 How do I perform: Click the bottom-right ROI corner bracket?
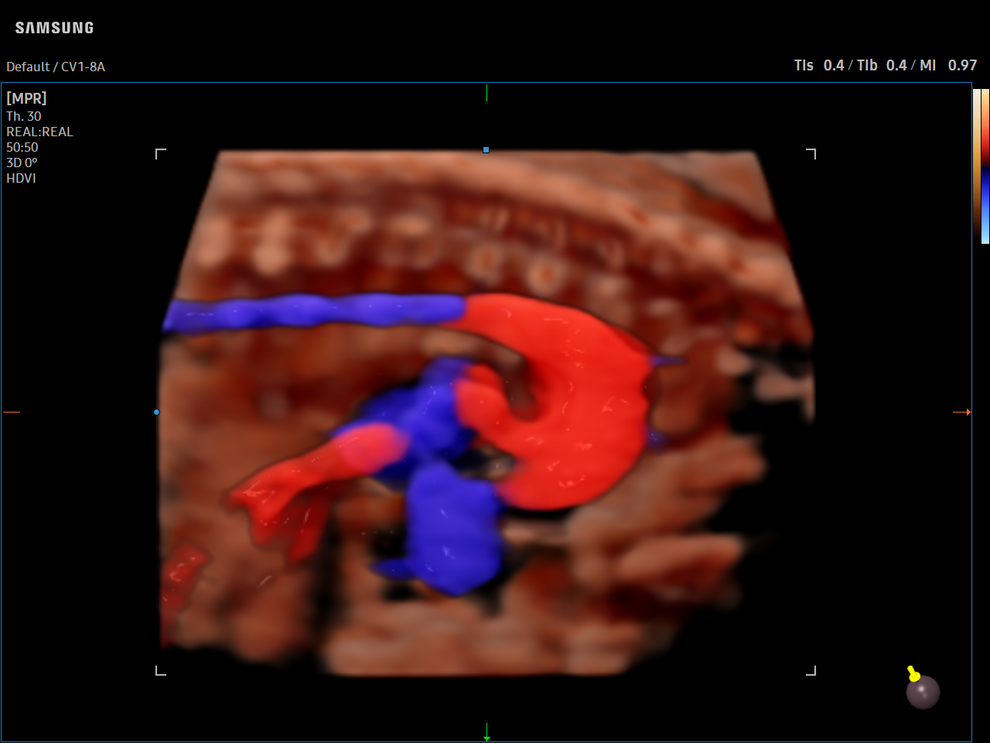coord(811,670)
